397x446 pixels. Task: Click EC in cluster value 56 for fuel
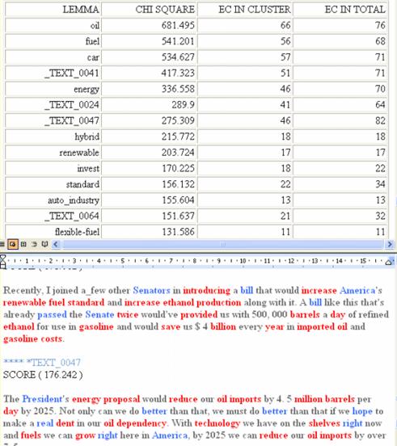285,41
